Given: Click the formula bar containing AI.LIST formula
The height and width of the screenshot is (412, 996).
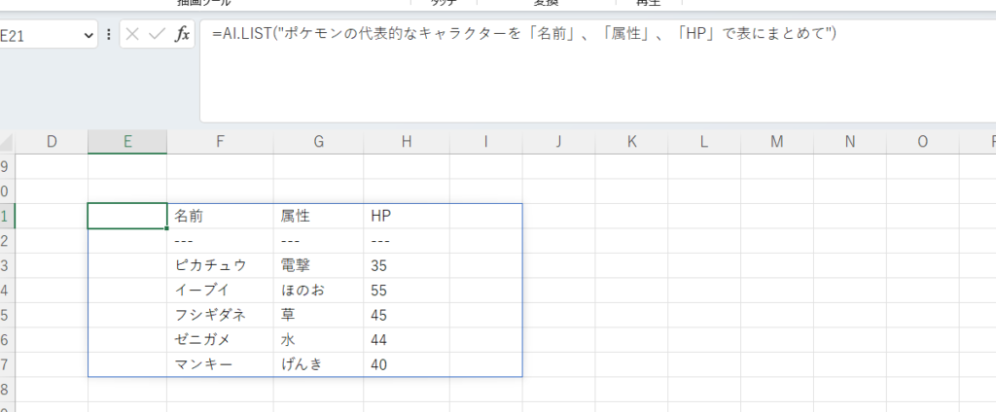Looking at the screenshot, I should click(x=597, y=71).
